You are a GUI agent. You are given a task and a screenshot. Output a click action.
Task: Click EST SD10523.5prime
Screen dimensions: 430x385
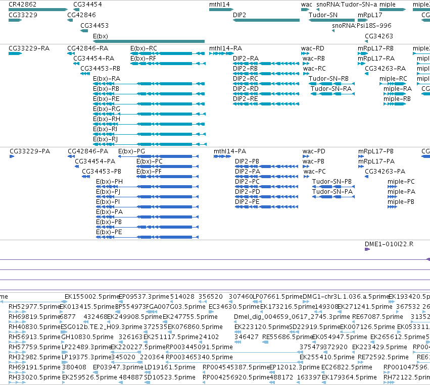coord(170,377)
